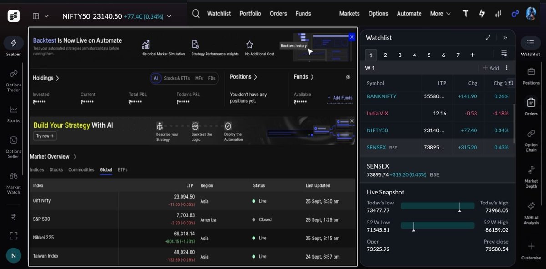
Task: Click the T icon in top bar
Action: point(465,14)
